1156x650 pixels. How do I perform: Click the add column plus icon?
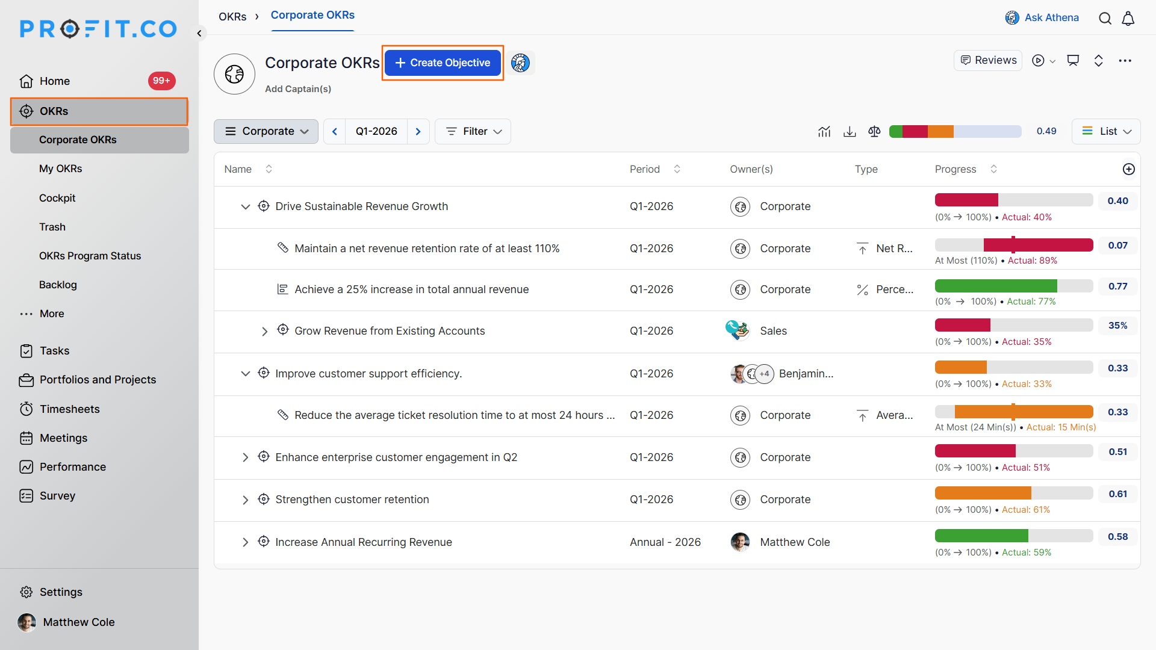point(1129,169)
